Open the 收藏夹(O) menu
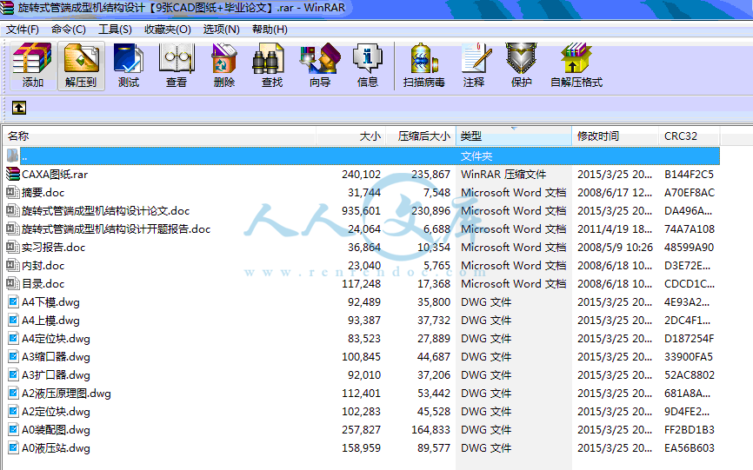 click(167, 30)
